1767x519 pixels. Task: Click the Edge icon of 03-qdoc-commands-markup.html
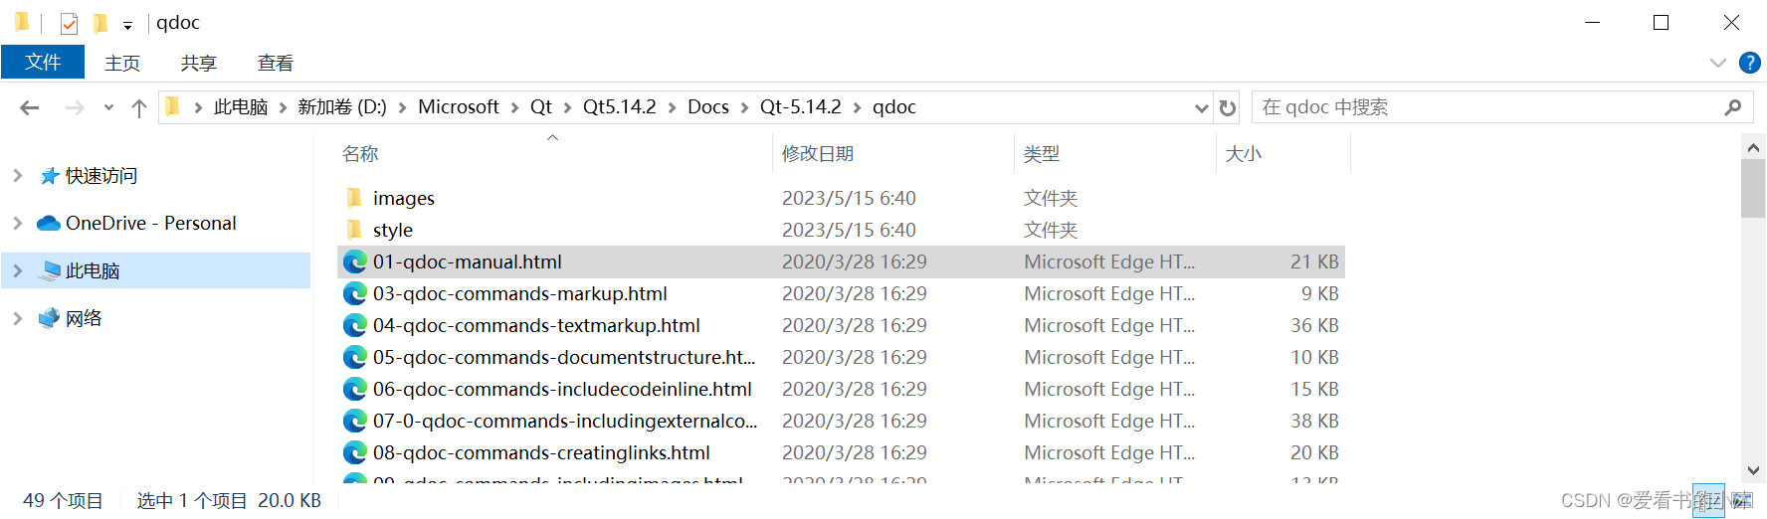tap(355, 293)
